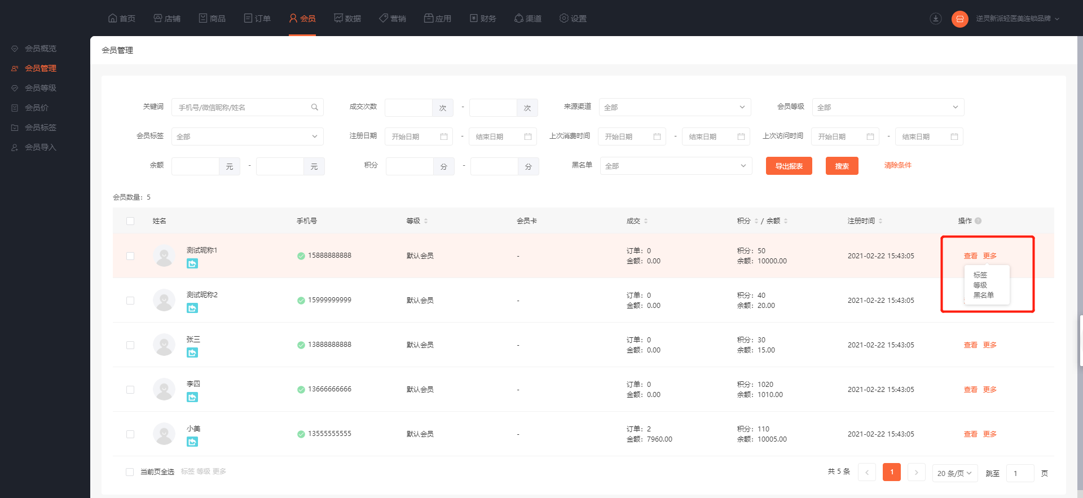The height and width of the screenshot is (498, 1083).
Task: Click 查看 for 测试昵称1
Action: click(x=971, y=256)
